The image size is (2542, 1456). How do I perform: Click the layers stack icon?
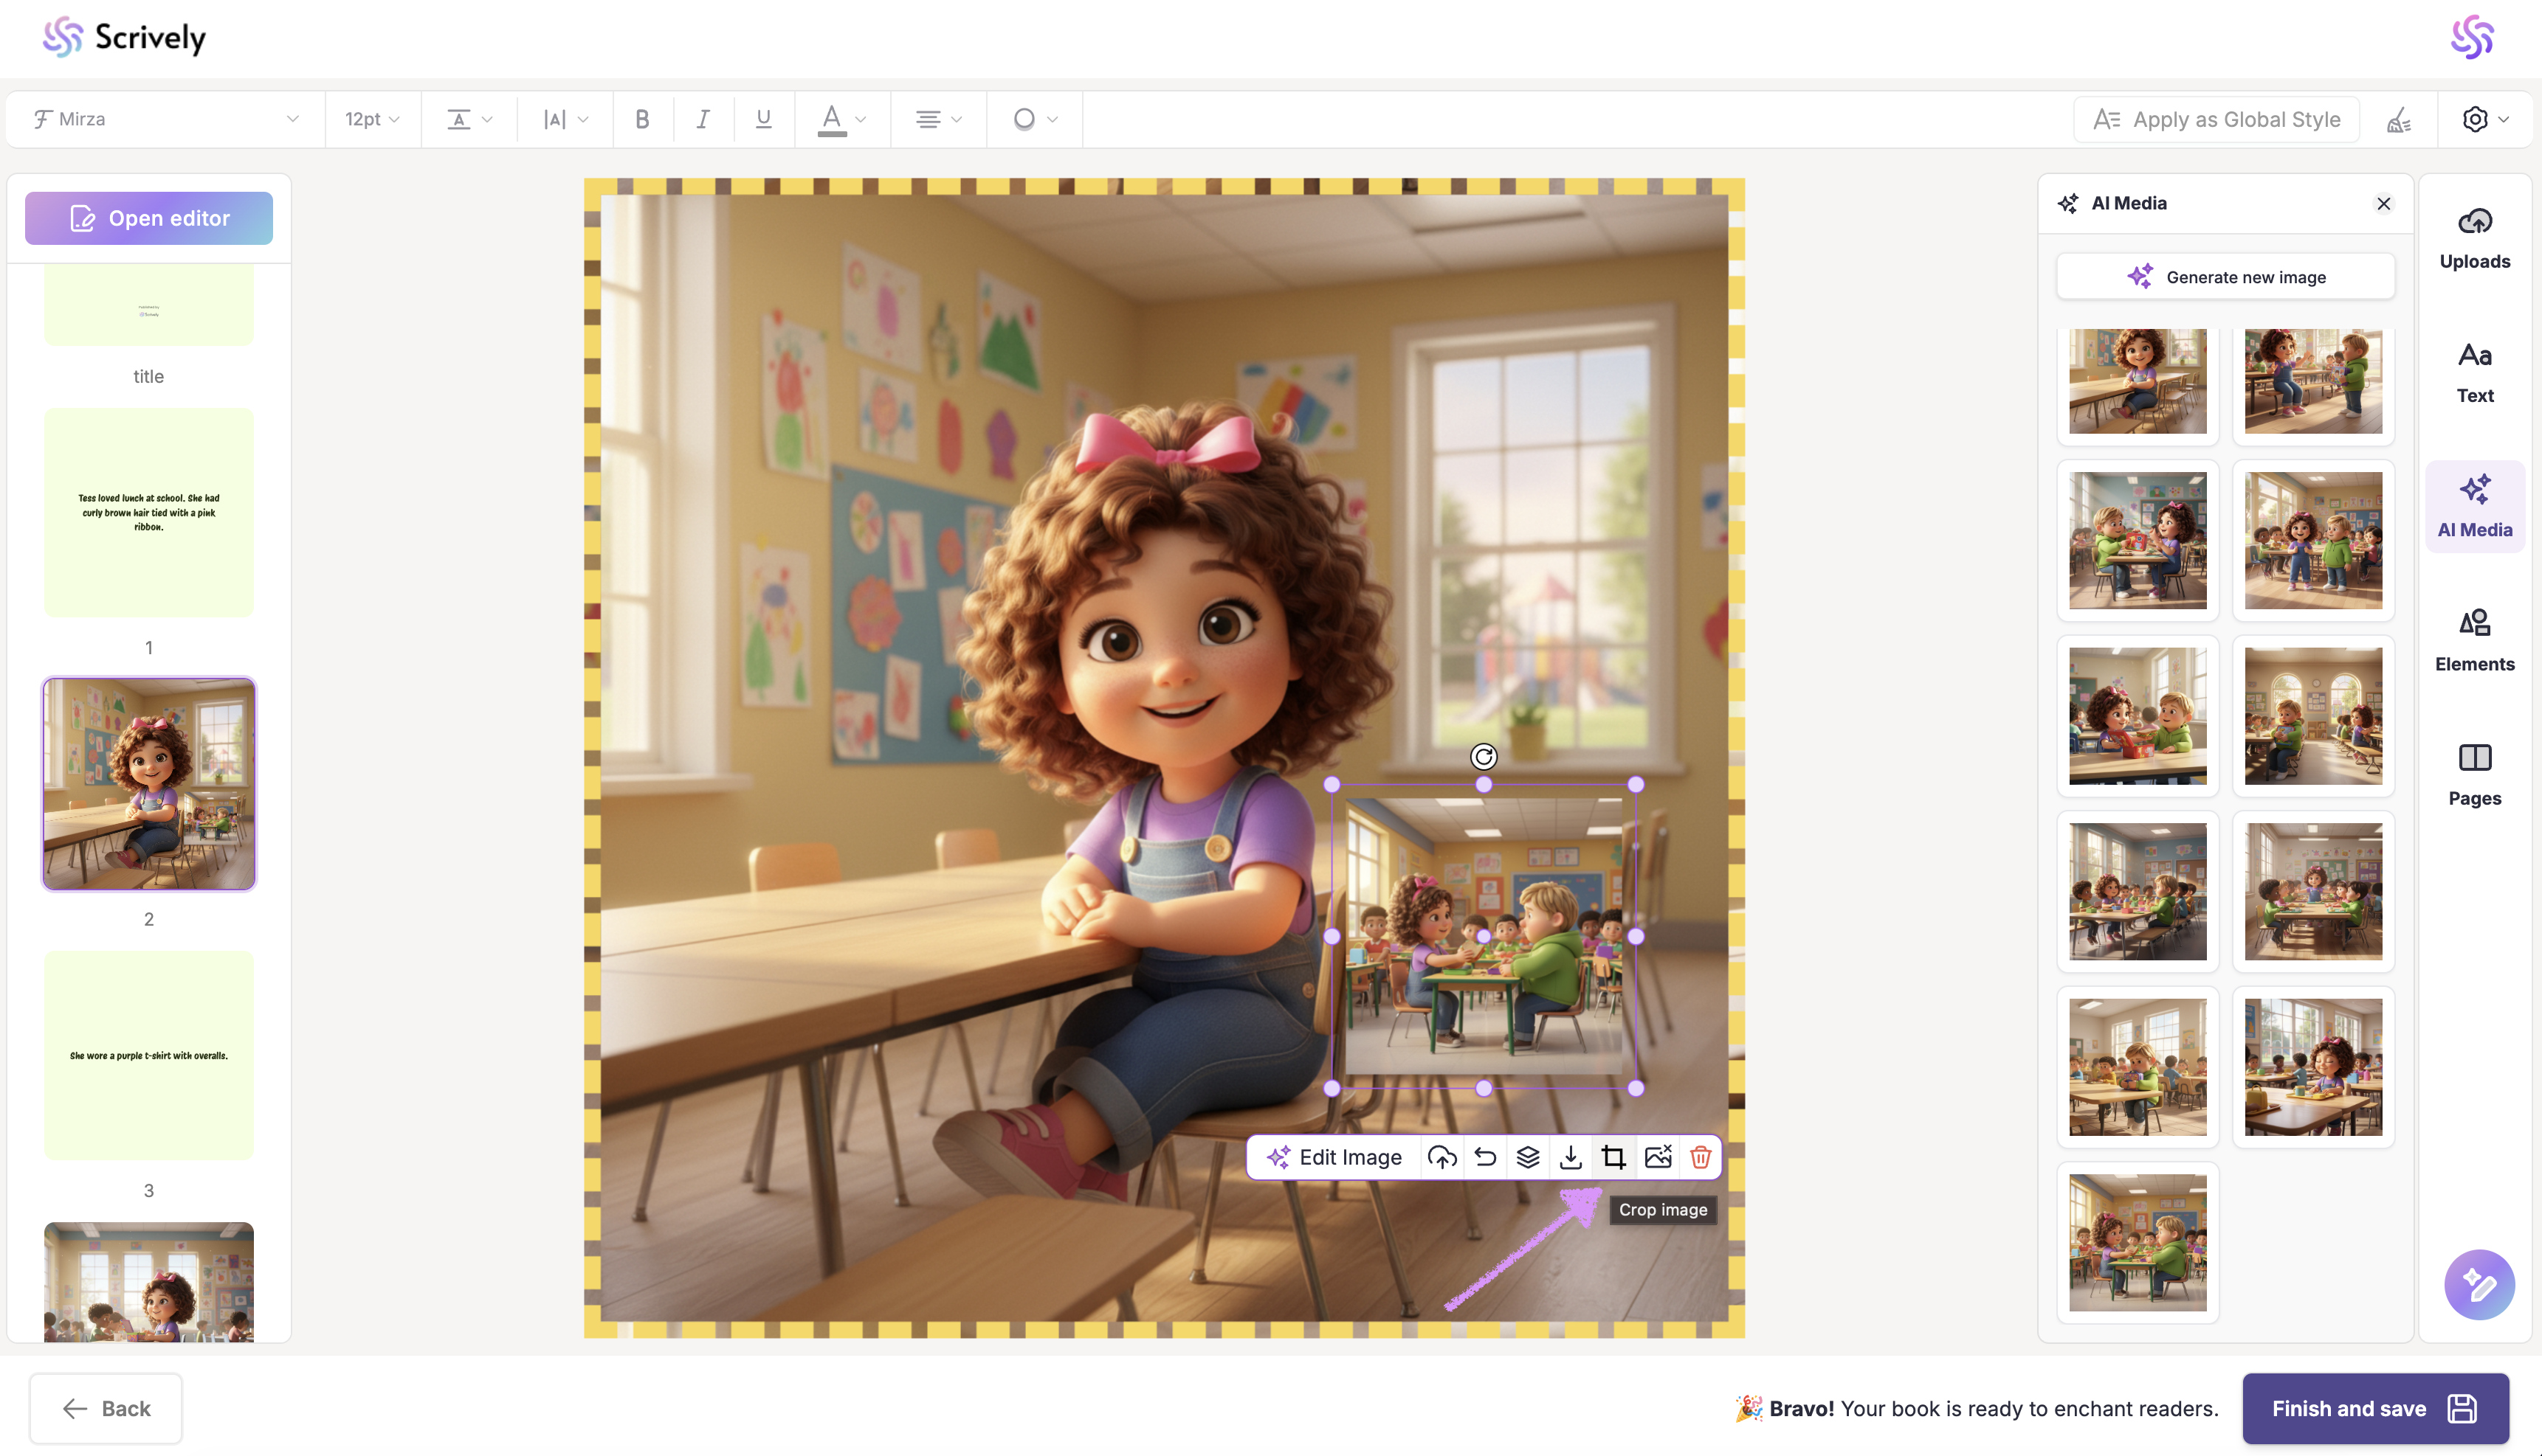[x=1528, y=1157]
